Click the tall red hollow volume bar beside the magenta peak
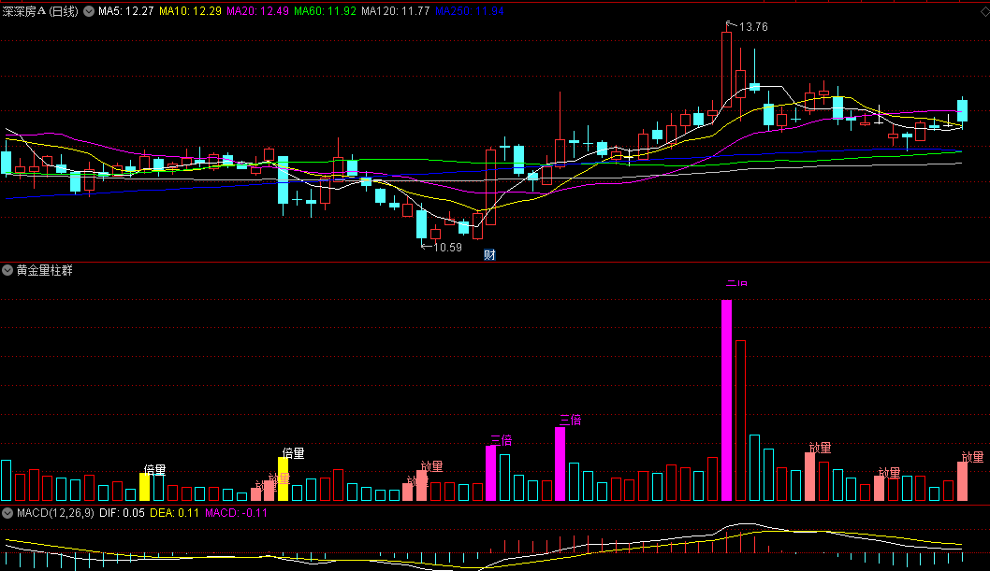Viewport: 990px width, 571px height. [740, 421]
